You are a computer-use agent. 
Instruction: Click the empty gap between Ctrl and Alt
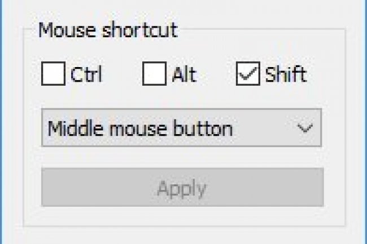tap(121, 74)
